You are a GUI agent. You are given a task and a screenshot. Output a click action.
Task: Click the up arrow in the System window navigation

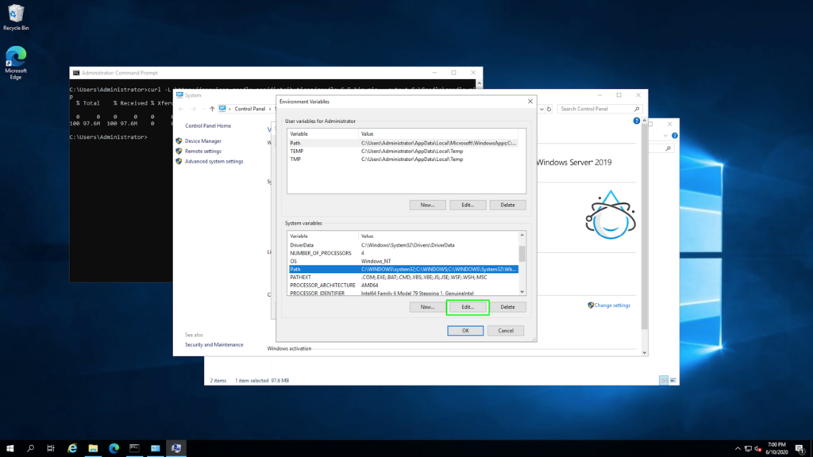pos(212,109)
